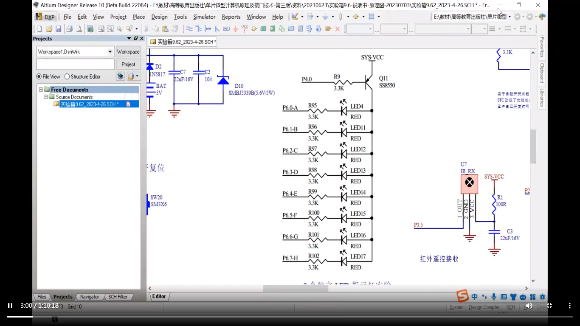Click the New document icon in toolbar

(x=39, y=29)
